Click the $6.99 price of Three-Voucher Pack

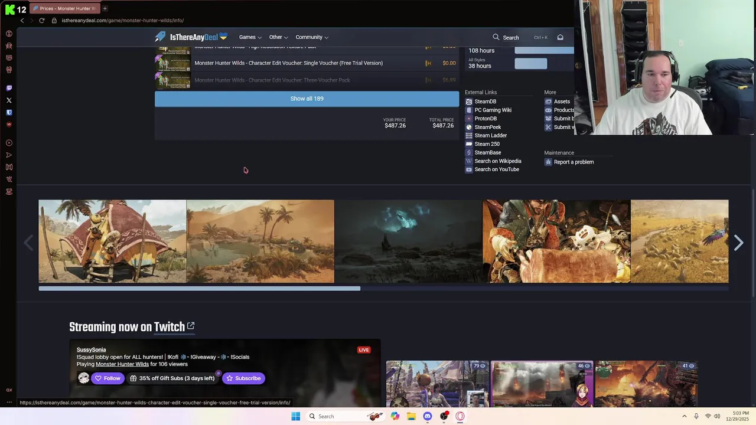pos(449,80)
